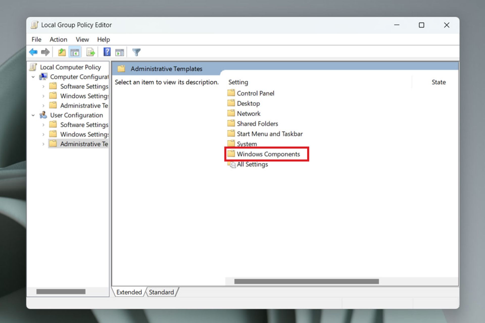485x323 pixels.
Task: Click the properties view icon
Action: (74, 53)
